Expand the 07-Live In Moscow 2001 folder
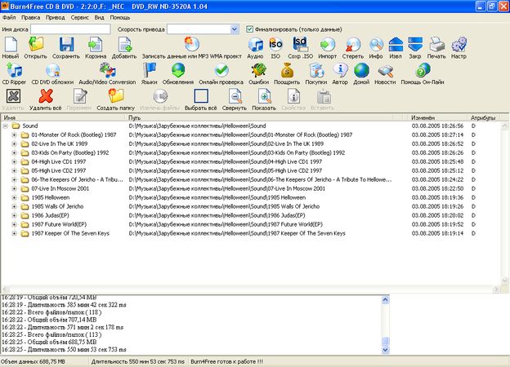The width and height of the screenshot is (510, 367). click(15, 188)
